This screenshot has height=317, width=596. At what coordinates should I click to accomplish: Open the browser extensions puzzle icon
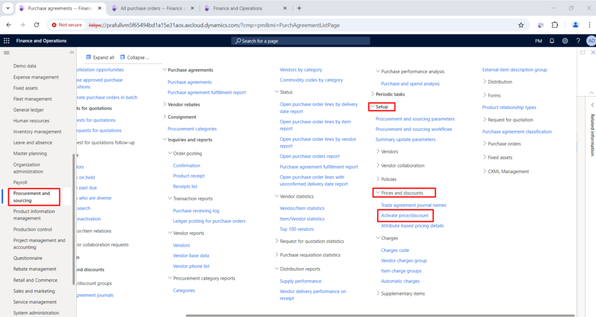click(555, 25)
